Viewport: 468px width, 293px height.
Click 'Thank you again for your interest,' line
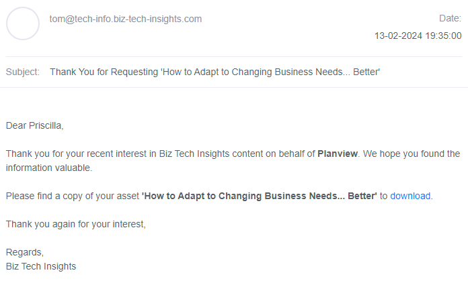tap(75, 224)
